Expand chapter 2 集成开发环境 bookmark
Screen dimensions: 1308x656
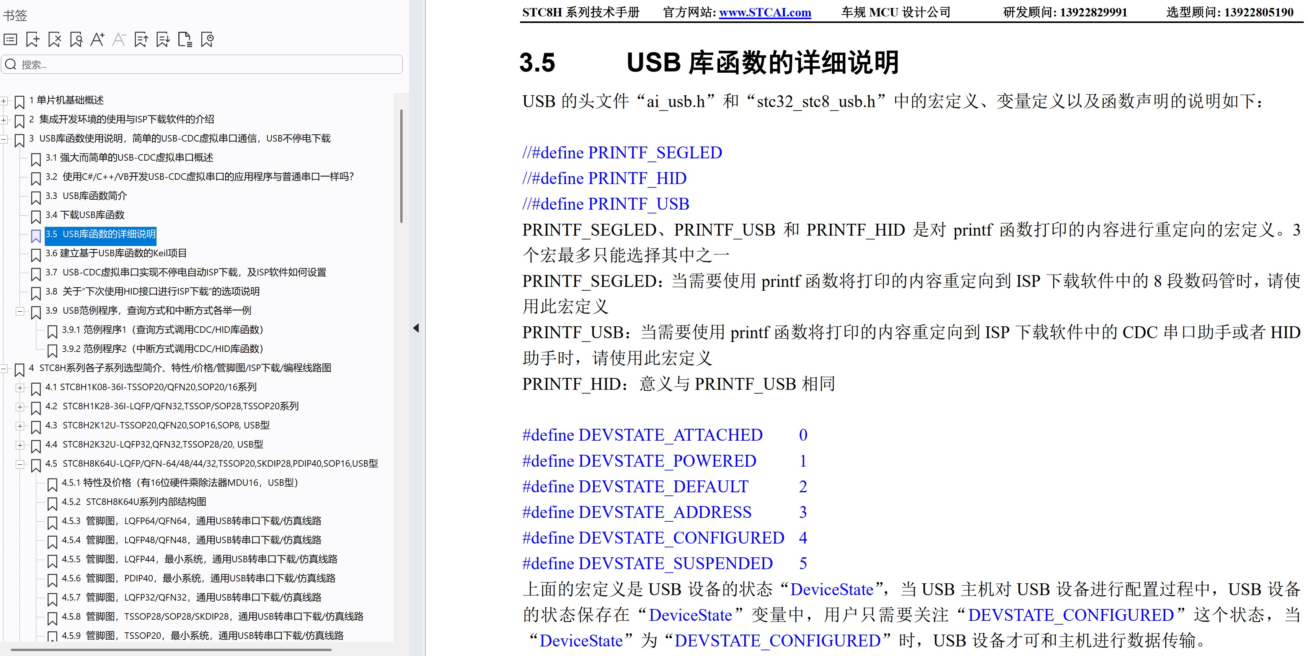click(x=3, y=120)
